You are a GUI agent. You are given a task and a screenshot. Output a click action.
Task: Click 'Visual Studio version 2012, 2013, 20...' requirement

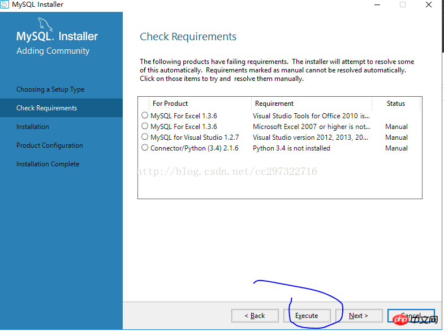point(311,137)
